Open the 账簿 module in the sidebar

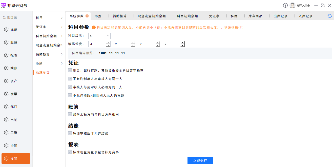pos(14,42)
